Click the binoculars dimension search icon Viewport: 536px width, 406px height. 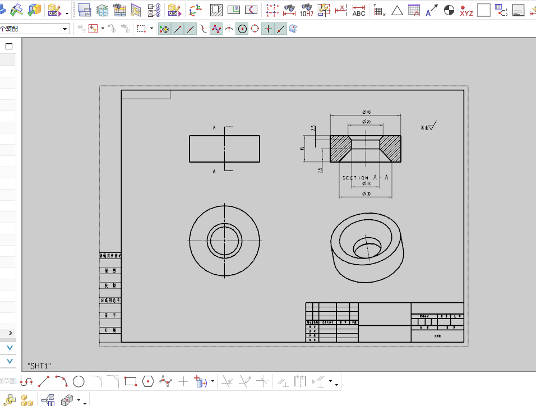289,10
